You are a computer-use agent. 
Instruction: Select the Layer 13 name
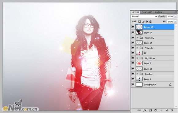pos(148,69)
